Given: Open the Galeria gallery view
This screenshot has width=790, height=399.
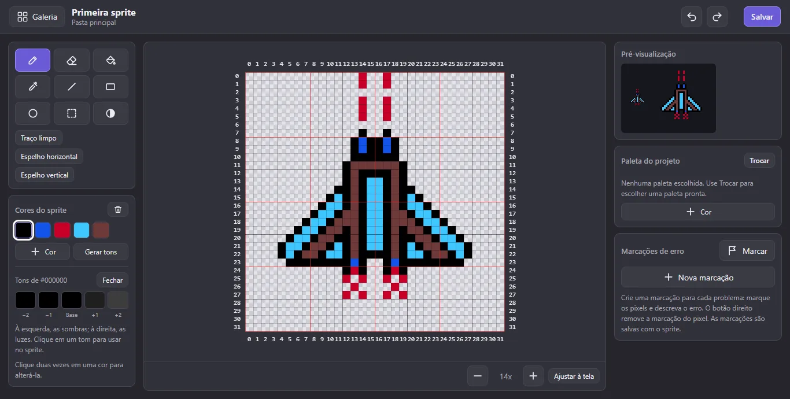Looking at the screenshot, I should tap(37, 17).
